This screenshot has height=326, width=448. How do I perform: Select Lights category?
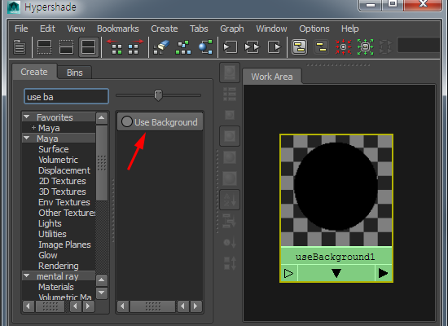tap(50, 223)
